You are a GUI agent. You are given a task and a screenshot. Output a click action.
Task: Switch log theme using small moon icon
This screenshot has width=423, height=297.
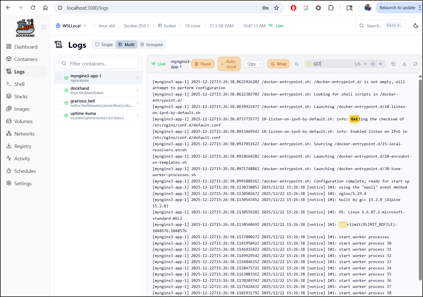click(297, 64)
